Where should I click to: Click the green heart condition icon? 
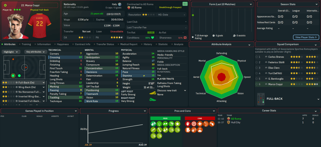(153, 38)
